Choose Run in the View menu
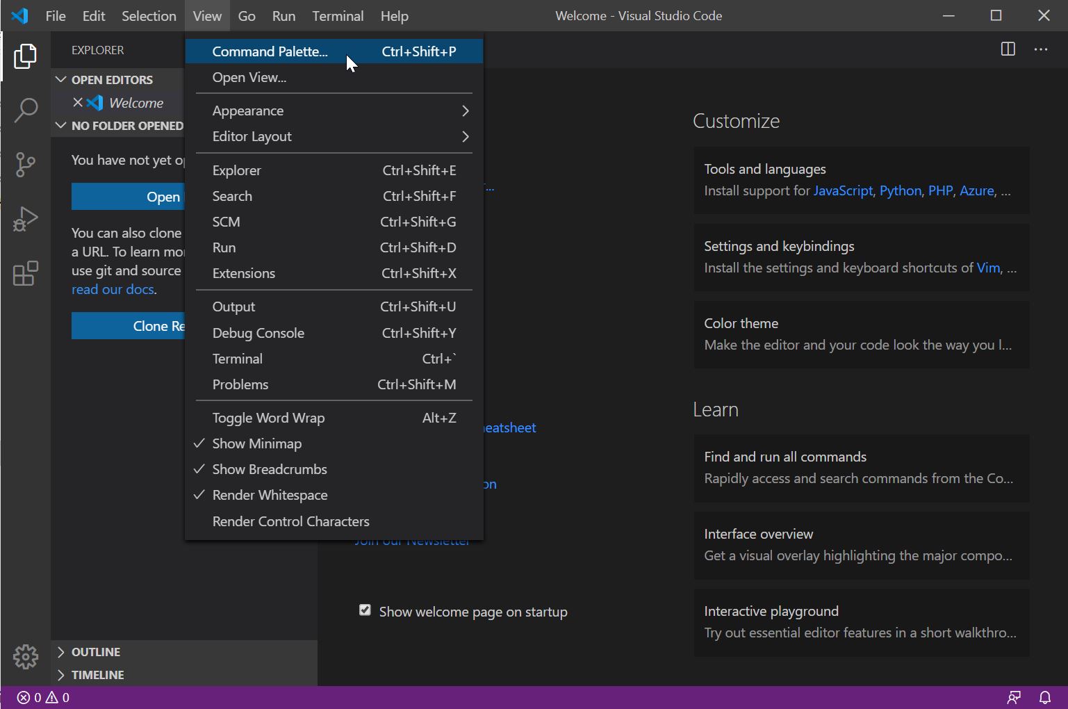This screenshot has height=709, width=1068. coord(334,247)
